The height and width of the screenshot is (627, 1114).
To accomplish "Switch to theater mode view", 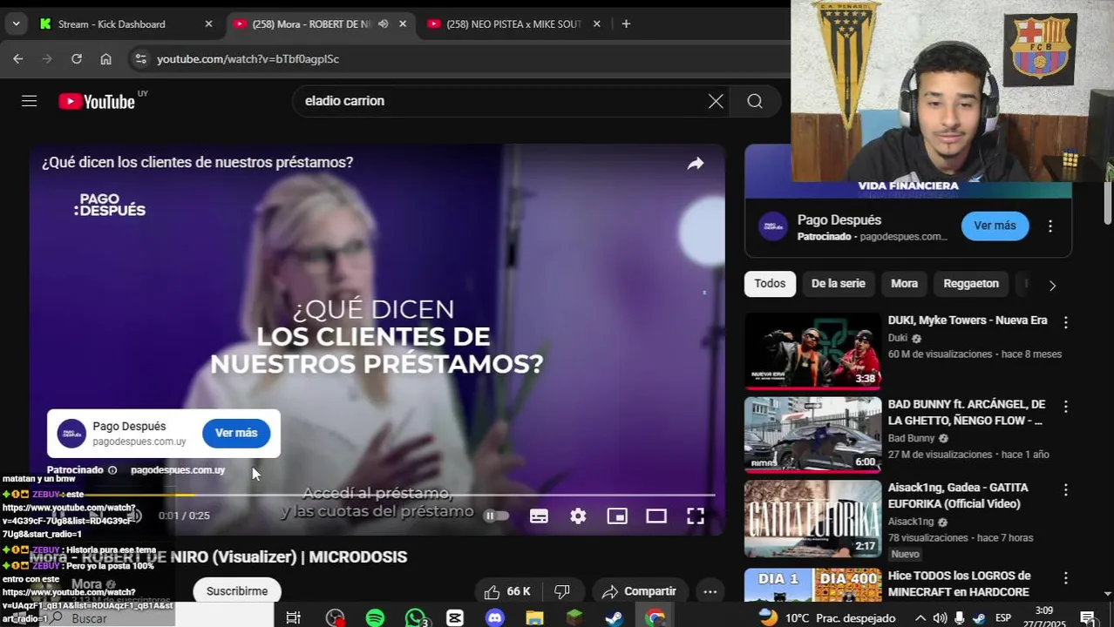I will pos(656,516).
